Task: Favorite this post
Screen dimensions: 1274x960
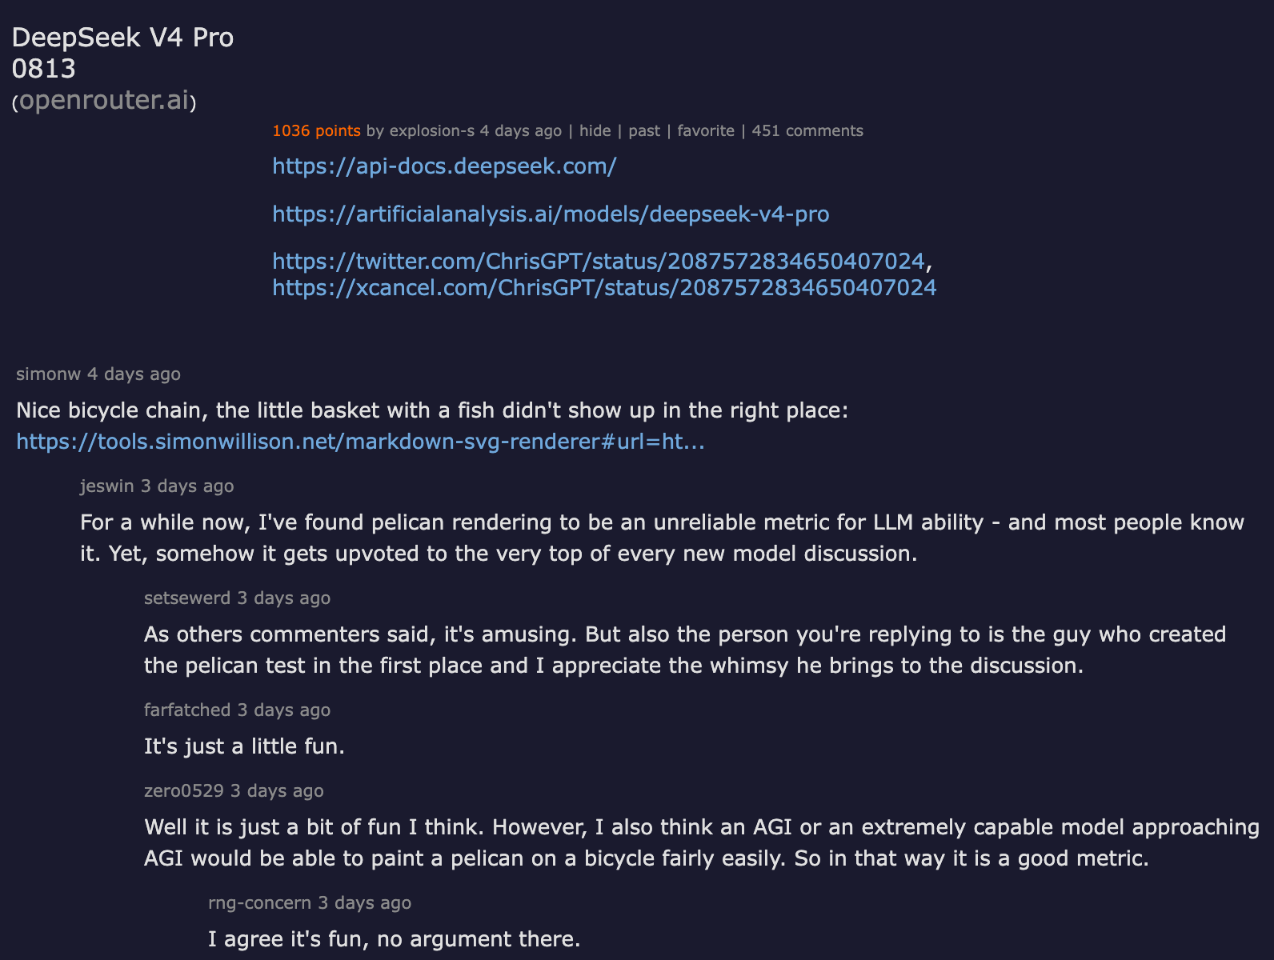Action: [x=706, y=130]
